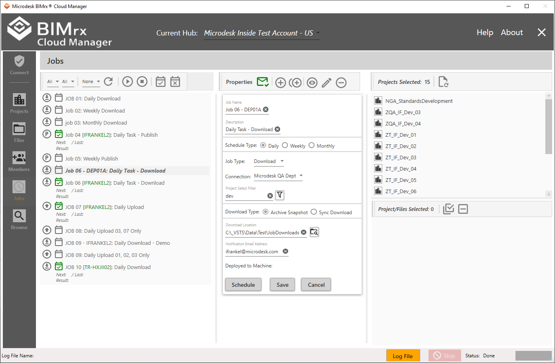Choose Sync Download as download type
This screenshot has height=363, width=555.
coord(314,212)
